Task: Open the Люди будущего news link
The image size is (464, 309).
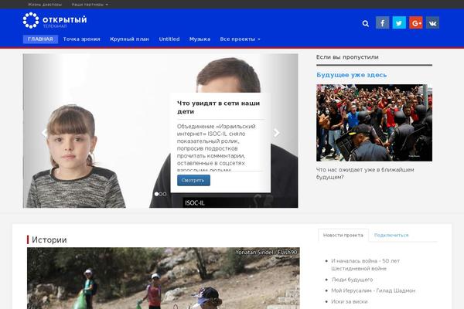Action: (x=352, y=280)
